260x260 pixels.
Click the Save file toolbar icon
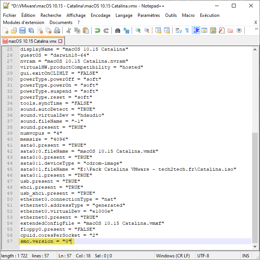point(22,31)
